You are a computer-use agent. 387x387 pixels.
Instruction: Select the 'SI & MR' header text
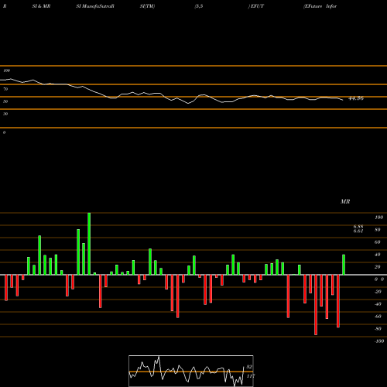(41, 6)
